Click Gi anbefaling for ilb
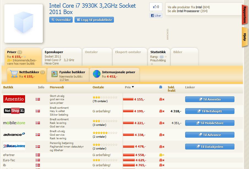Viewport: 249px width, 169px height. (102, 165)
